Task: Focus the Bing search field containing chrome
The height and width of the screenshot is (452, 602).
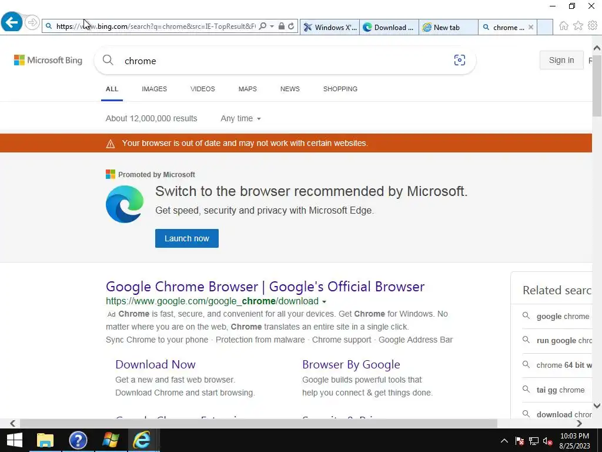Action: pos(284,61)
